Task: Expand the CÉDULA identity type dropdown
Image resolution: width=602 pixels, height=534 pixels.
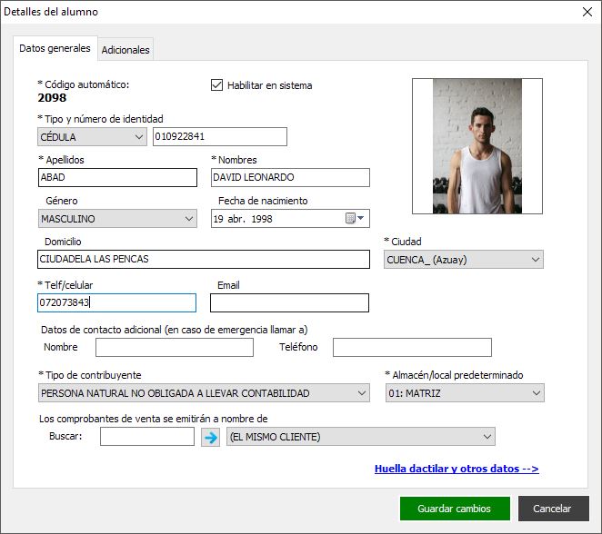Action: 92,137
